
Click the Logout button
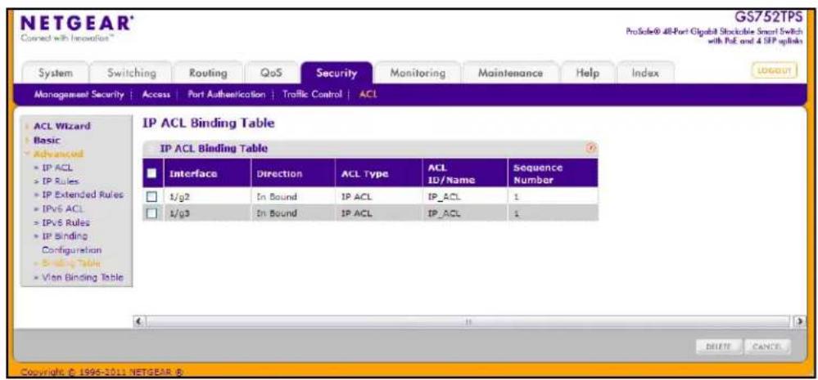click(775, 71)
